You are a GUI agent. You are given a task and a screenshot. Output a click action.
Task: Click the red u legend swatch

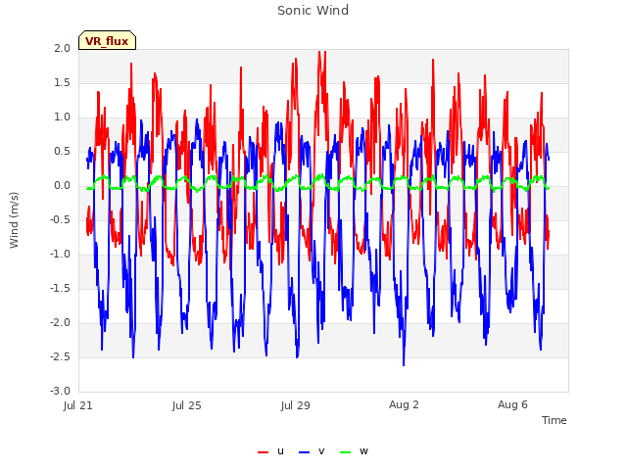pos(264,452)
